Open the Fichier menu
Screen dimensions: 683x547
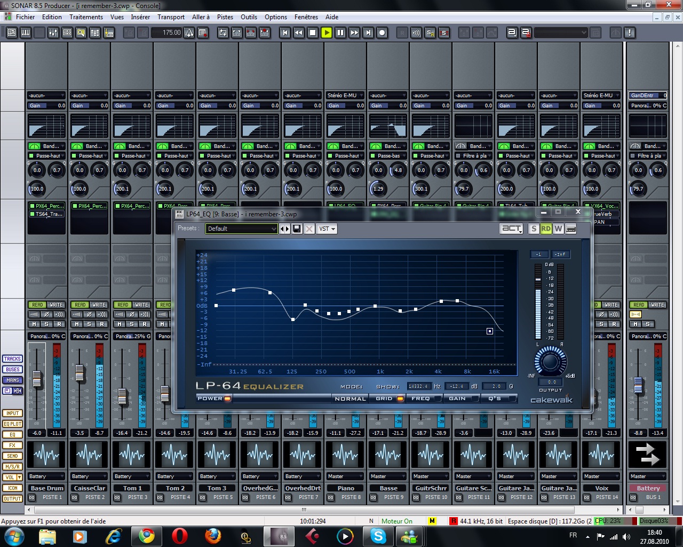(x=25, y=17)
